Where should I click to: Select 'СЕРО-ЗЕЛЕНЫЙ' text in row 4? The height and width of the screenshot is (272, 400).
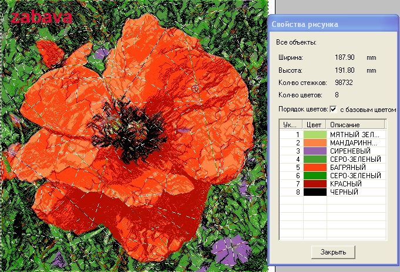pyautogui.click(x=355, y=159)
